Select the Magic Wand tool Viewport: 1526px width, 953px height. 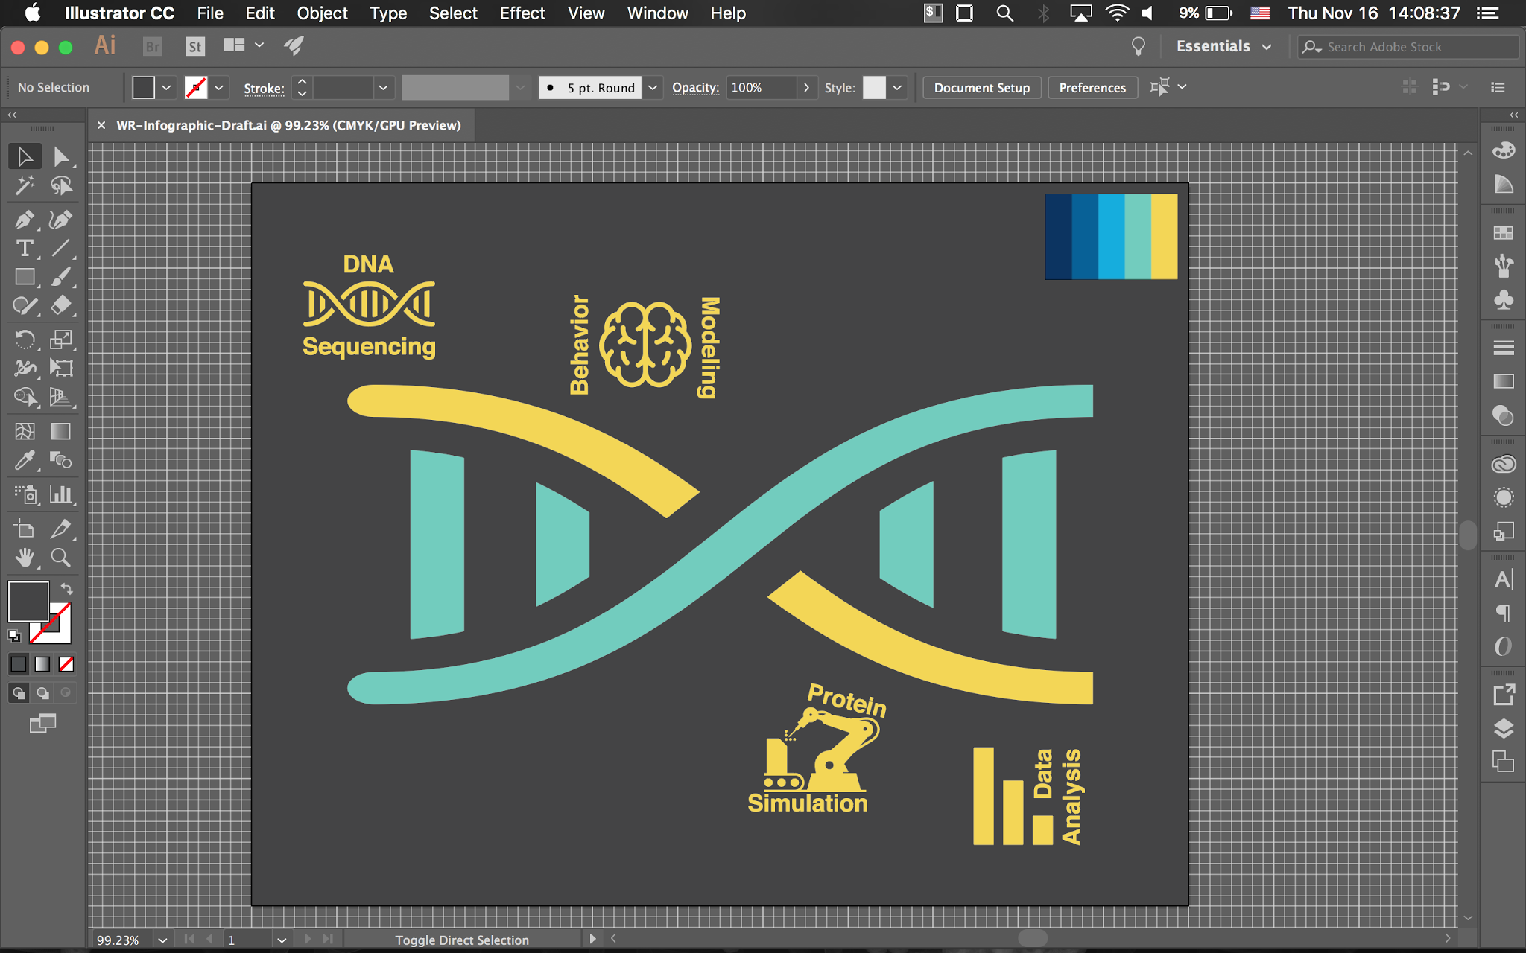[x=24, y=185]
